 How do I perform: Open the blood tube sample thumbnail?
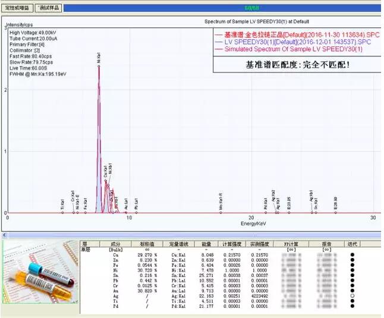pyautogui.click(x=40, y=272)
